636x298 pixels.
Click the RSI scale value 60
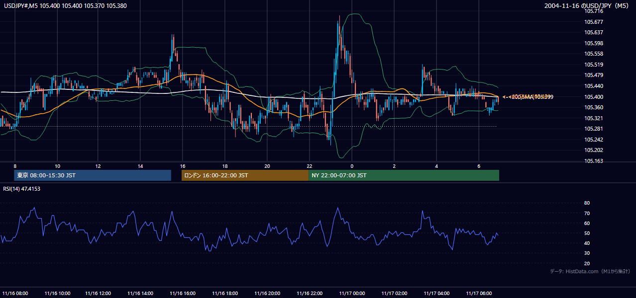point(587,223)
